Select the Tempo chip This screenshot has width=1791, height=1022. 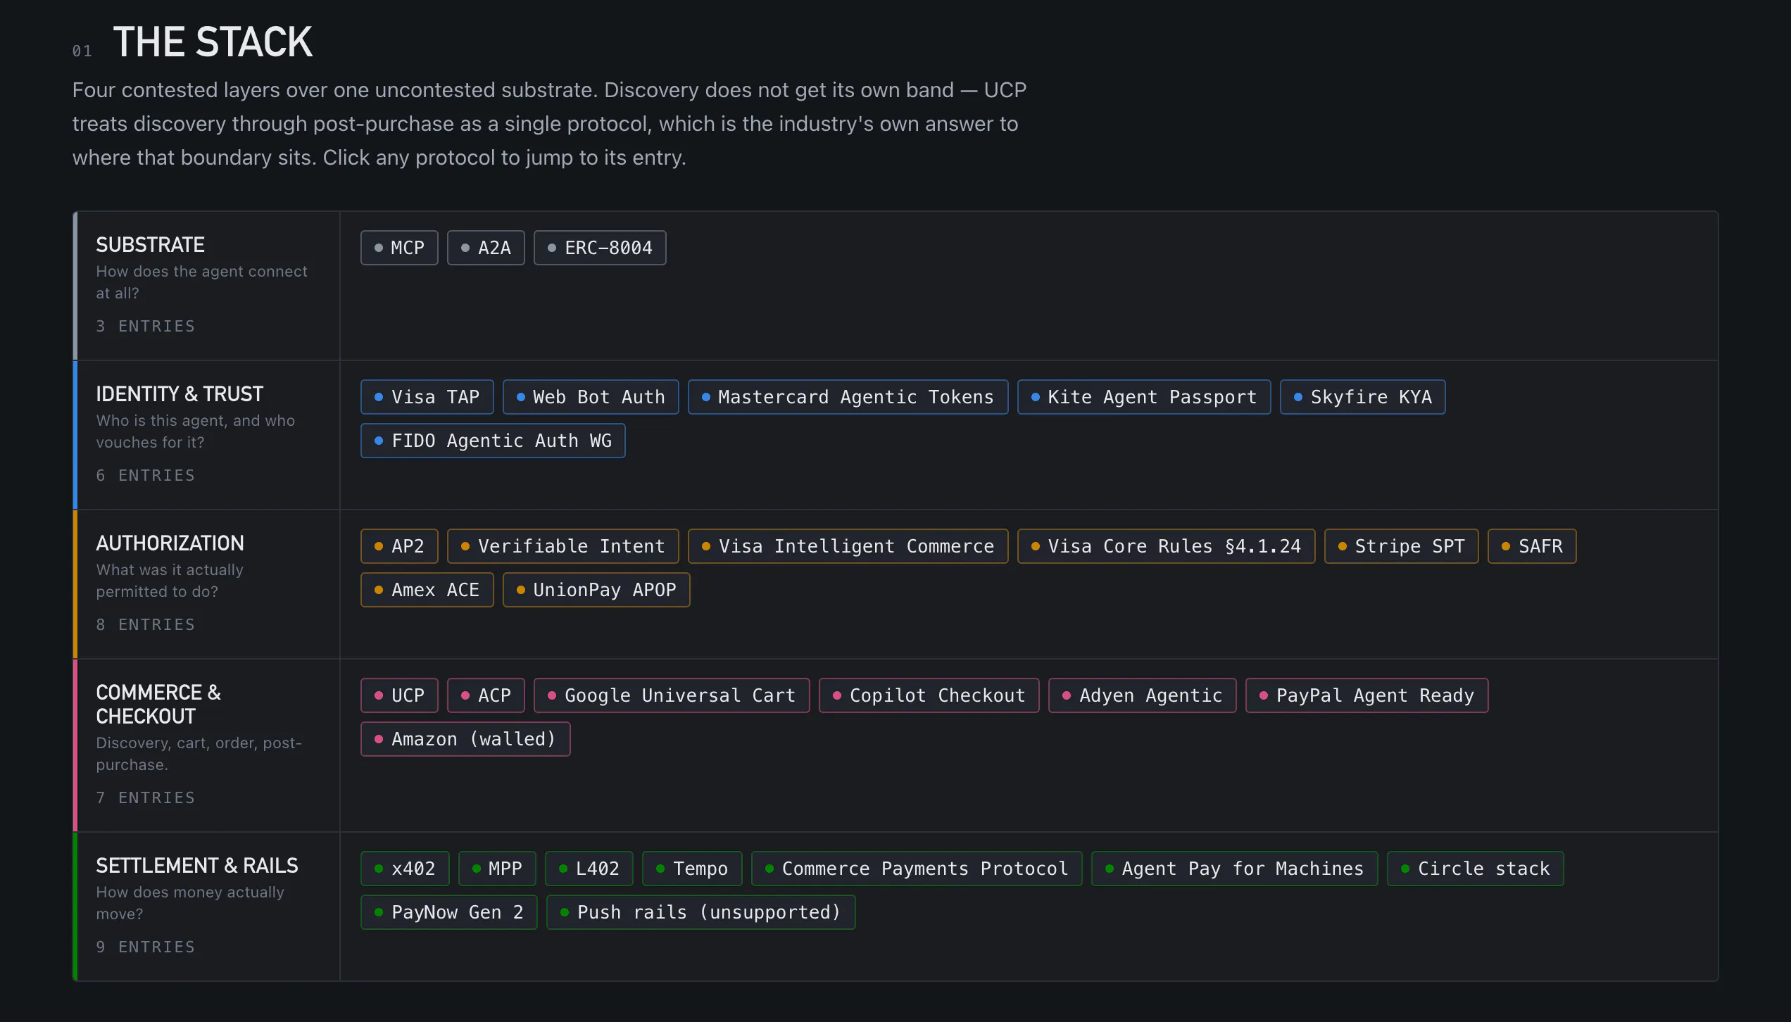692,869
